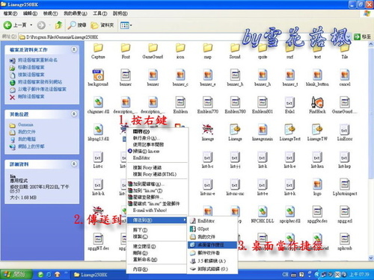Select the cancel image file
The image size is (374, 280).
[345, 78]
